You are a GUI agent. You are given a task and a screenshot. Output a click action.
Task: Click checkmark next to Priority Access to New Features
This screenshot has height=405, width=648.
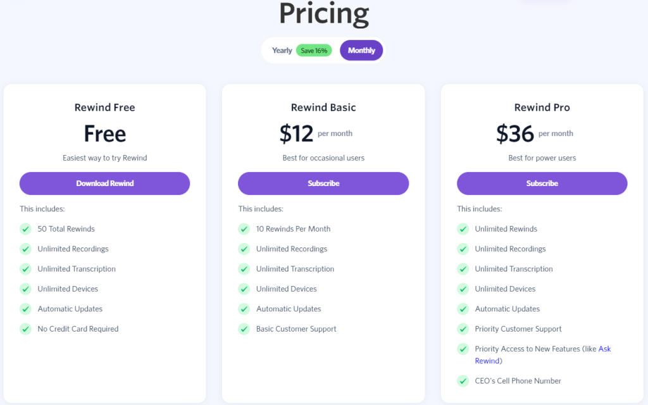(x=463, y=349)
